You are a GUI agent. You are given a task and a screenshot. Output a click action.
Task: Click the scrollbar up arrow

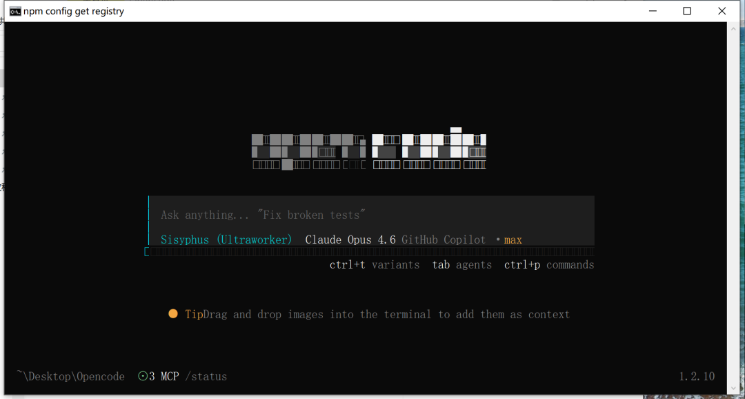coord(732,28)
